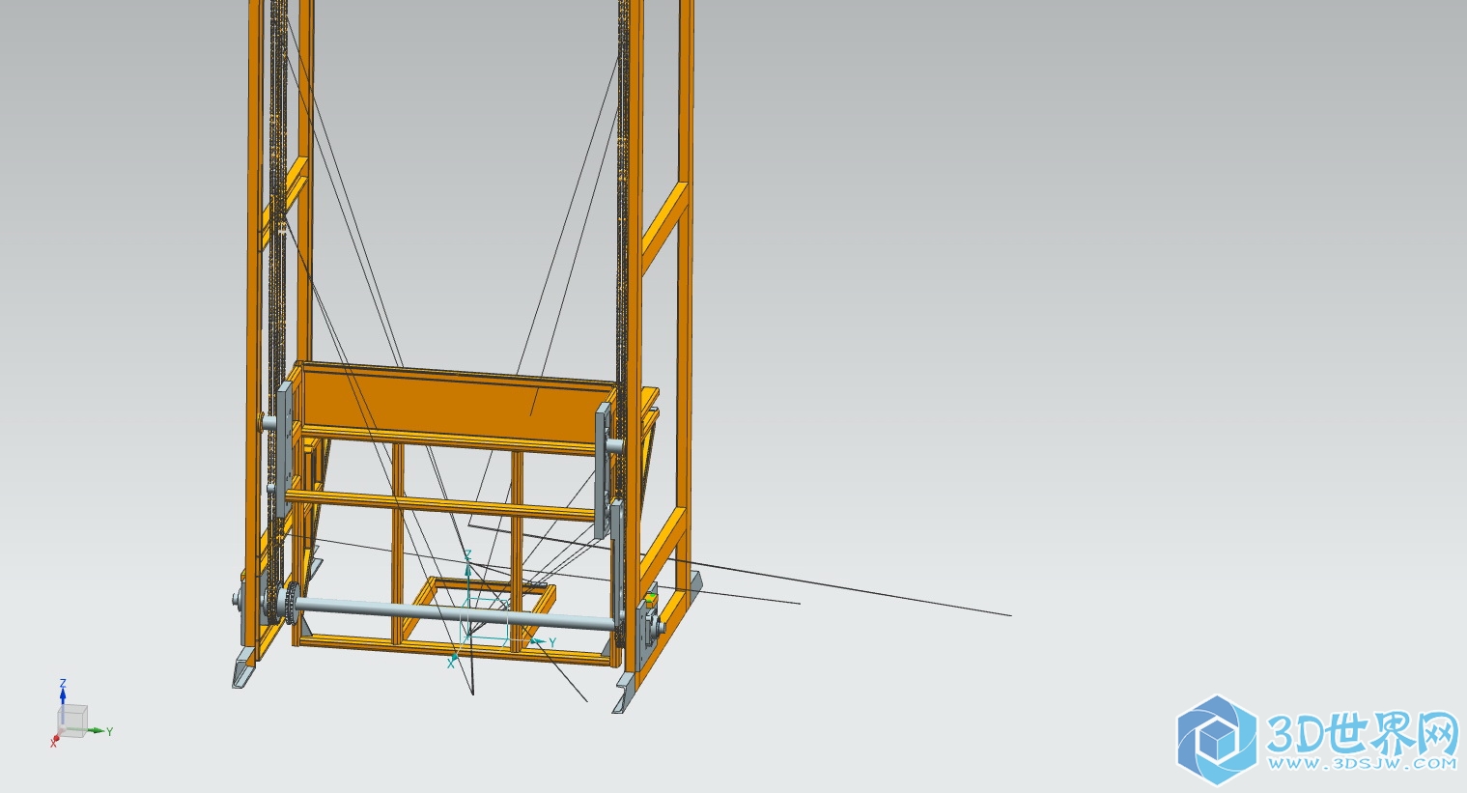Select the gray foot plate under the right column
Viewport: 1467px width, 793px height.
tap(626, 694)
